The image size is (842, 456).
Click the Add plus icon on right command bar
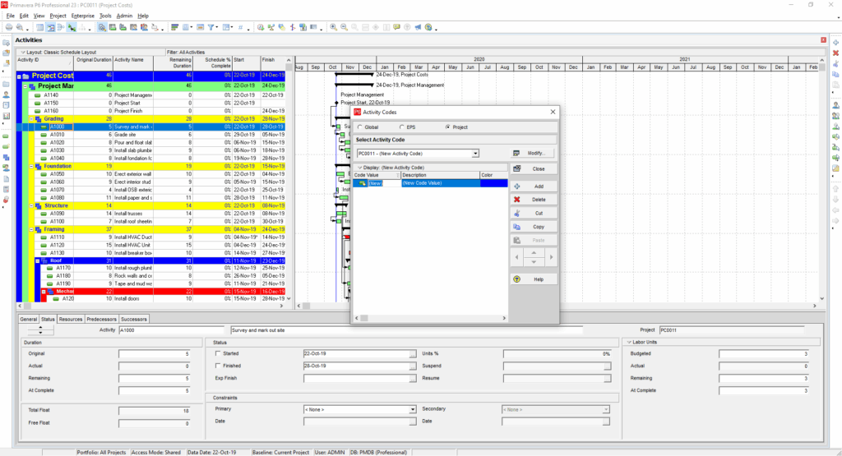pyautogui.click(x=835, y=43)
